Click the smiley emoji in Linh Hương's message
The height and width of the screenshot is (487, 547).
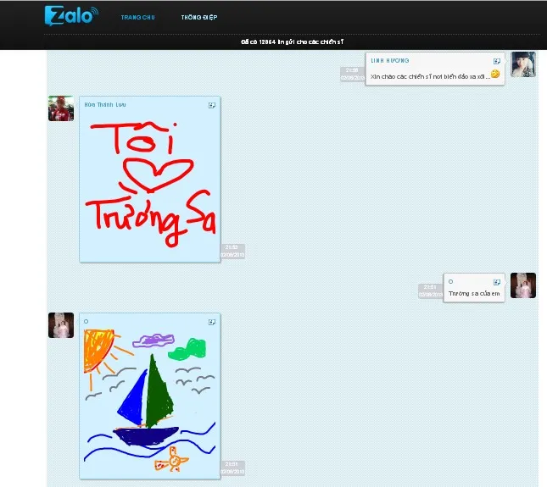495,75
